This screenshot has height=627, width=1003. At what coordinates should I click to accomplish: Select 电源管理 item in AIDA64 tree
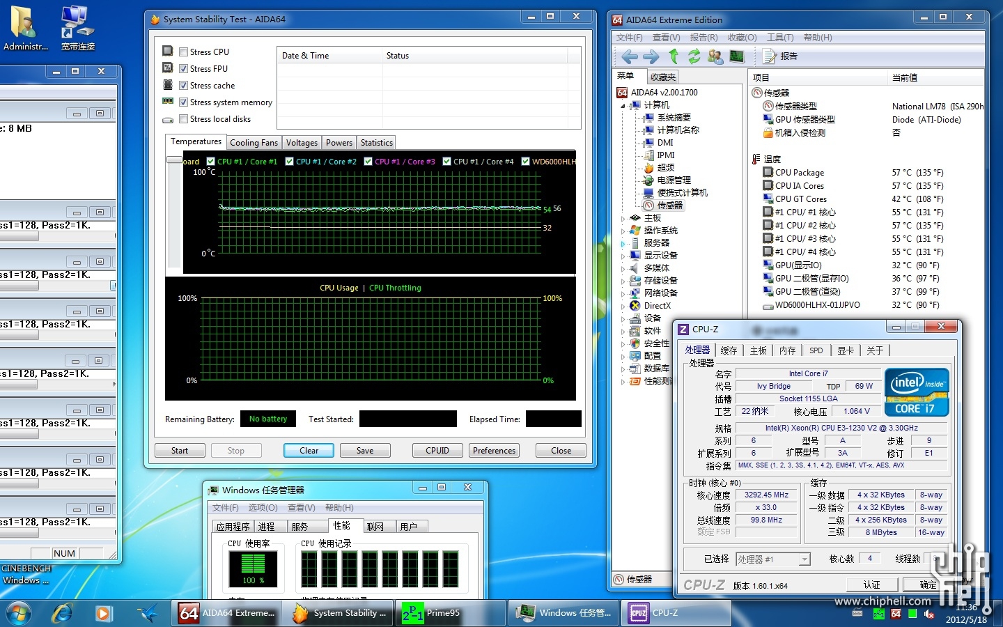(x=667, y=180)
